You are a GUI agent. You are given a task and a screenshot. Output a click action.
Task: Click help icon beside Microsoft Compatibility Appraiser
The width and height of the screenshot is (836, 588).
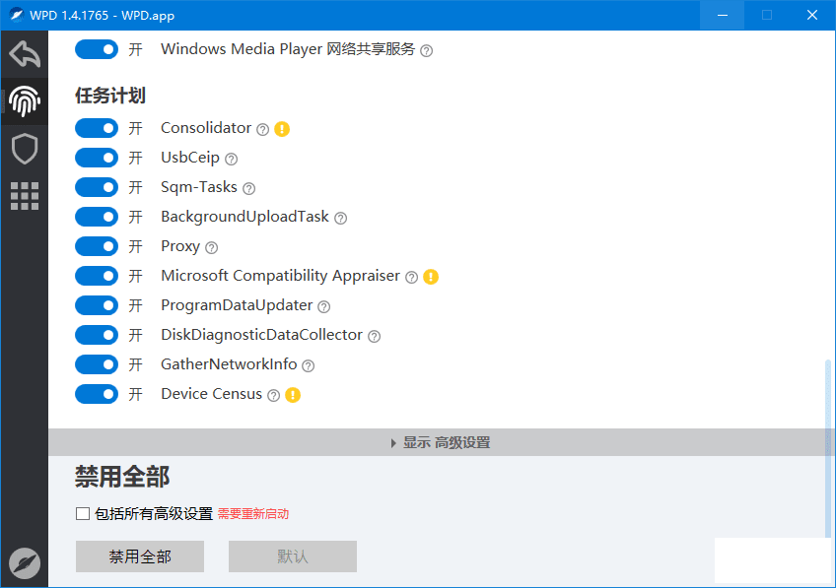[411, 277]
